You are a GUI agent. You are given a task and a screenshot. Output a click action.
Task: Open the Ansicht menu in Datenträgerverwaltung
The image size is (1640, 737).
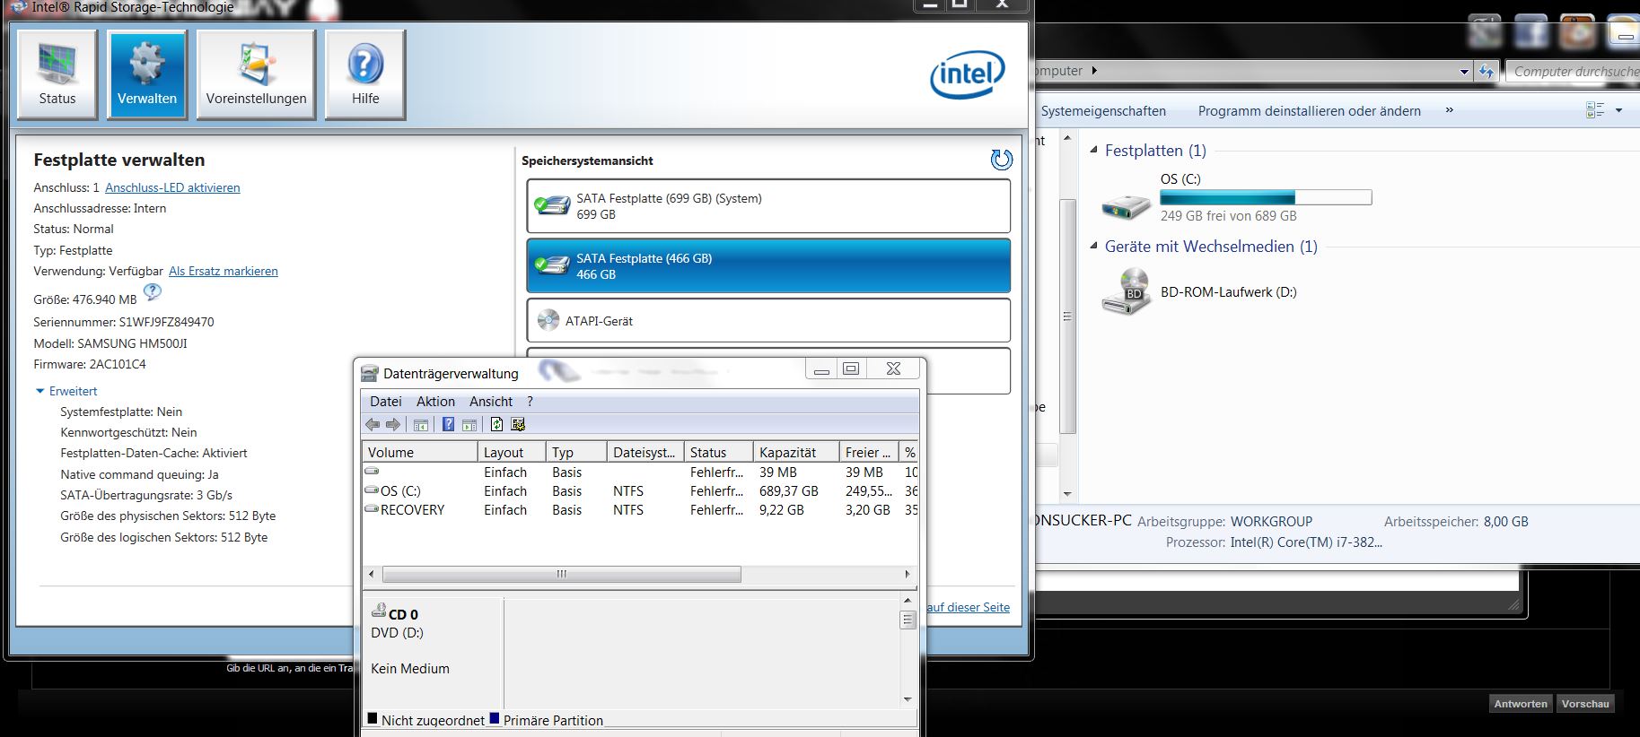(491, 402)
